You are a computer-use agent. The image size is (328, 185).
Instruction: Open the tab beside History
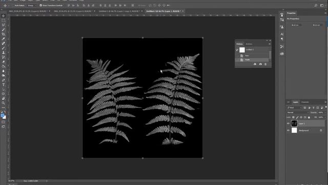coord(249,44)
